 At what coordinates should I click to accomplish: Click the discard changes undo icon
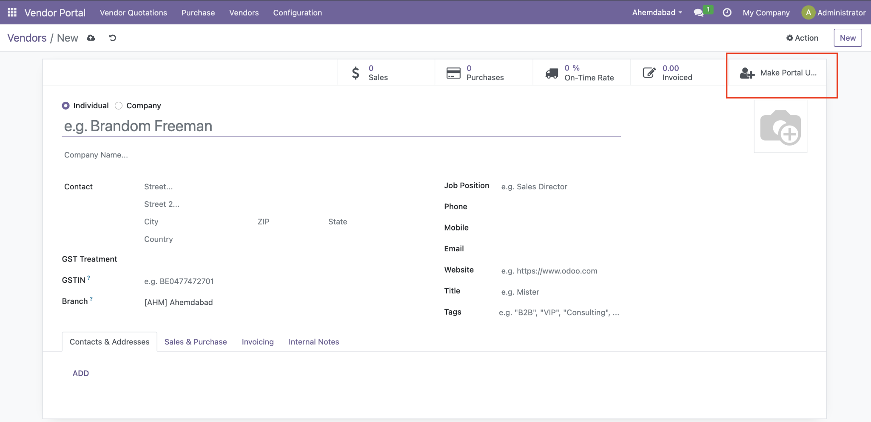[x=113, y=38]
